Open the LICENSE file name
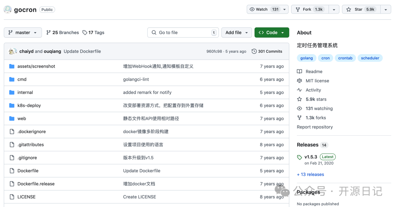 26,197
